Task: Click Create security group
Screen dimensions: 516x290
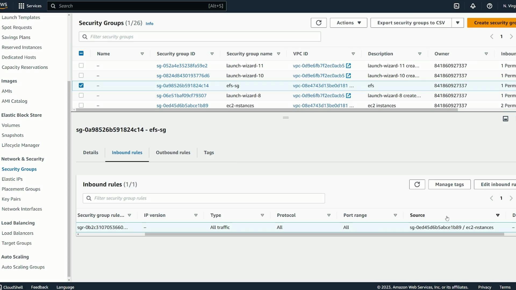Action: [x=498, y=23]
